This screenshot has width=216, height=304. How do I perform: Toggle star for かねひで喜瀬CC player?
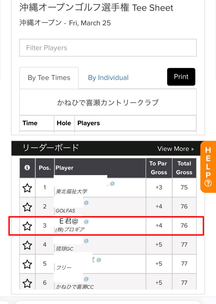click(x=27, y=283)
